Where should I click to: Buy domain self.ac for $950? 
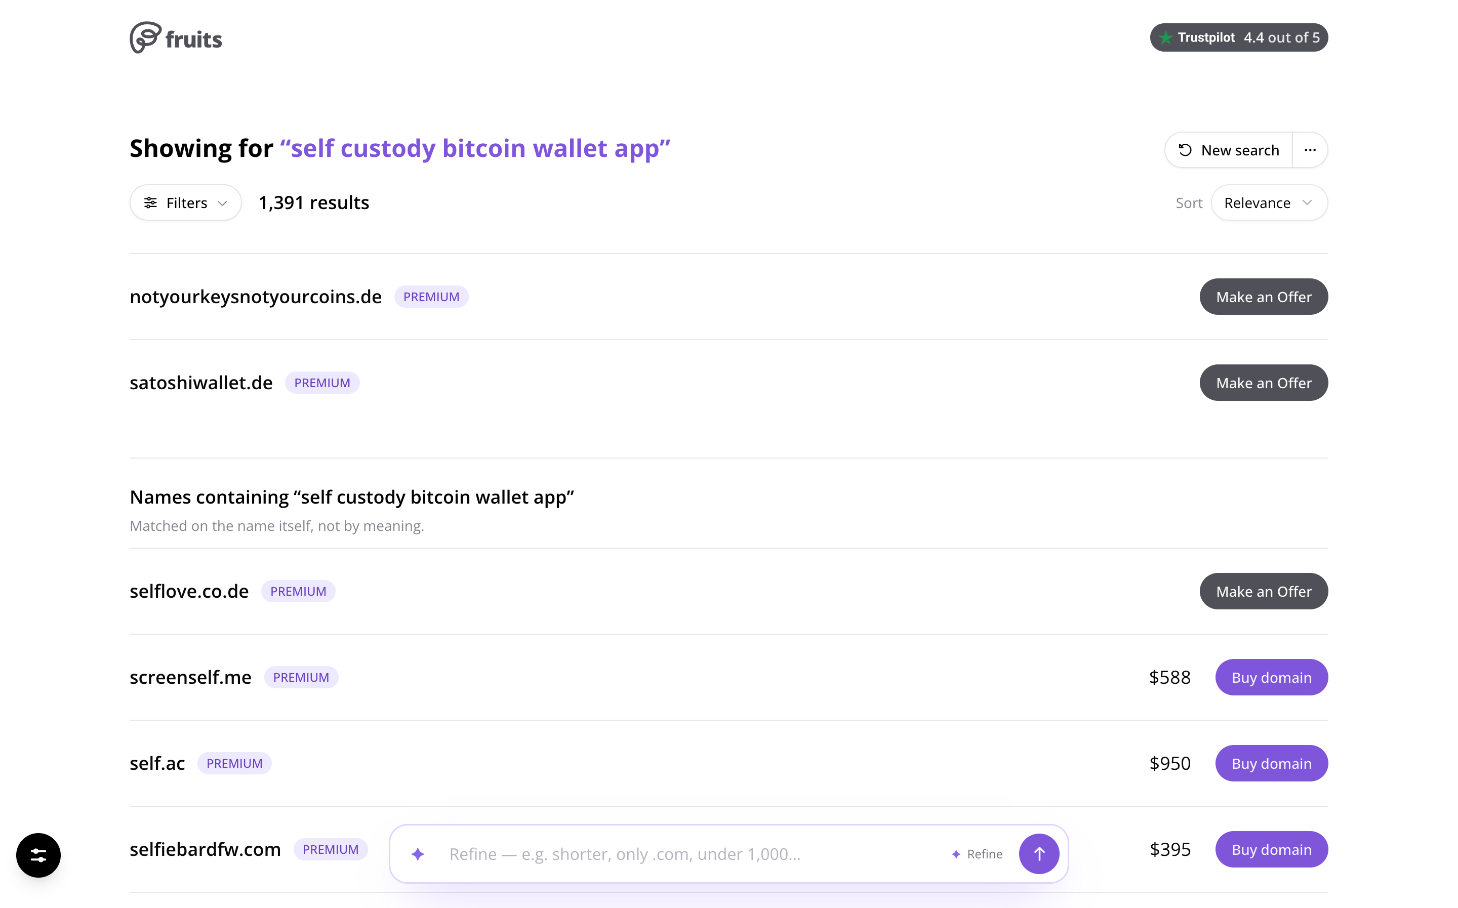point(1271,763)
